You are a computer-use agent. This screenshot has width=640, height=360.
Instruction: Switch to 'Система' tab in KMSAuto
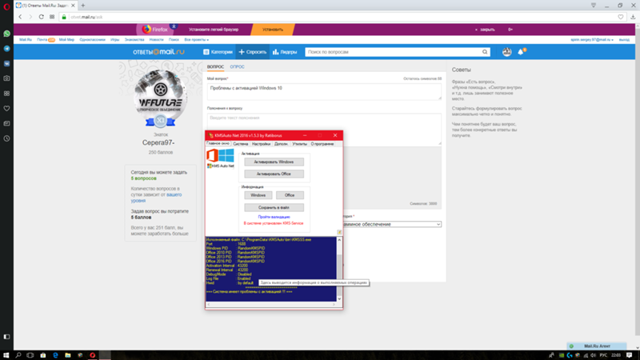click(x=241, y=144)
